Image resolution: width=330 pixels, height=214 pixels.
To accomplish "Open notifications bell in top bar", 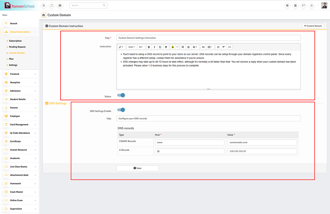I will click(x=311, y=5).
